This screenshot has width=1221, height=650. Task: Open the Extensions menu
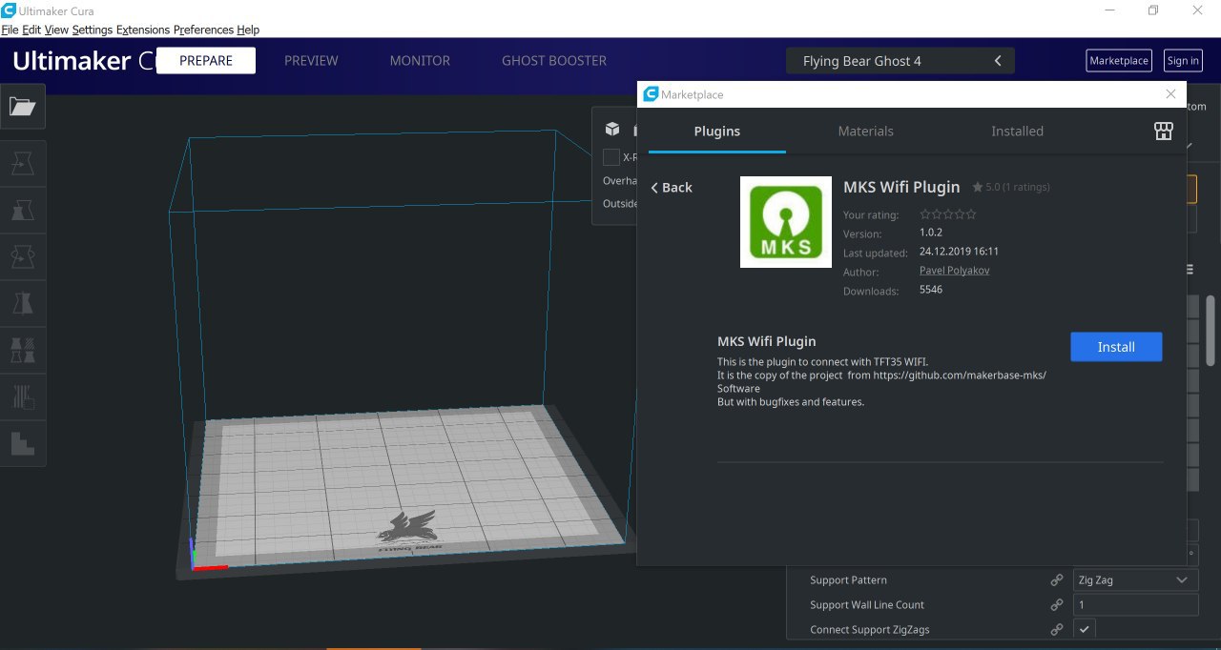coord(143,30)
